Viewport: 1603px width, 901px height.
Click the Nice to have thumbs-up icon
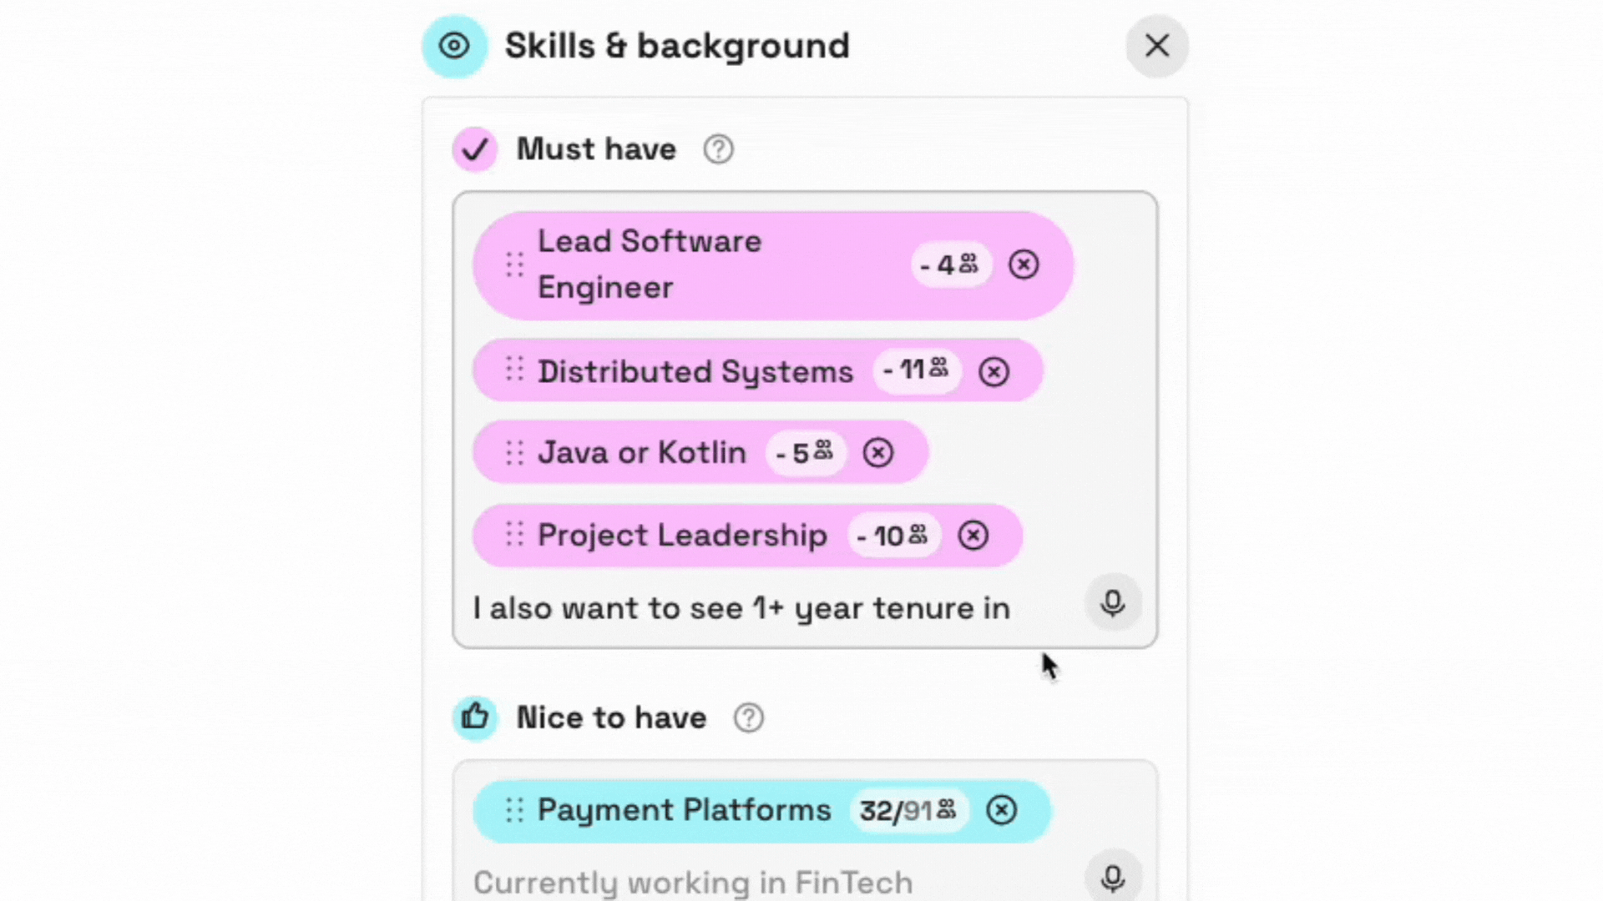475,717
